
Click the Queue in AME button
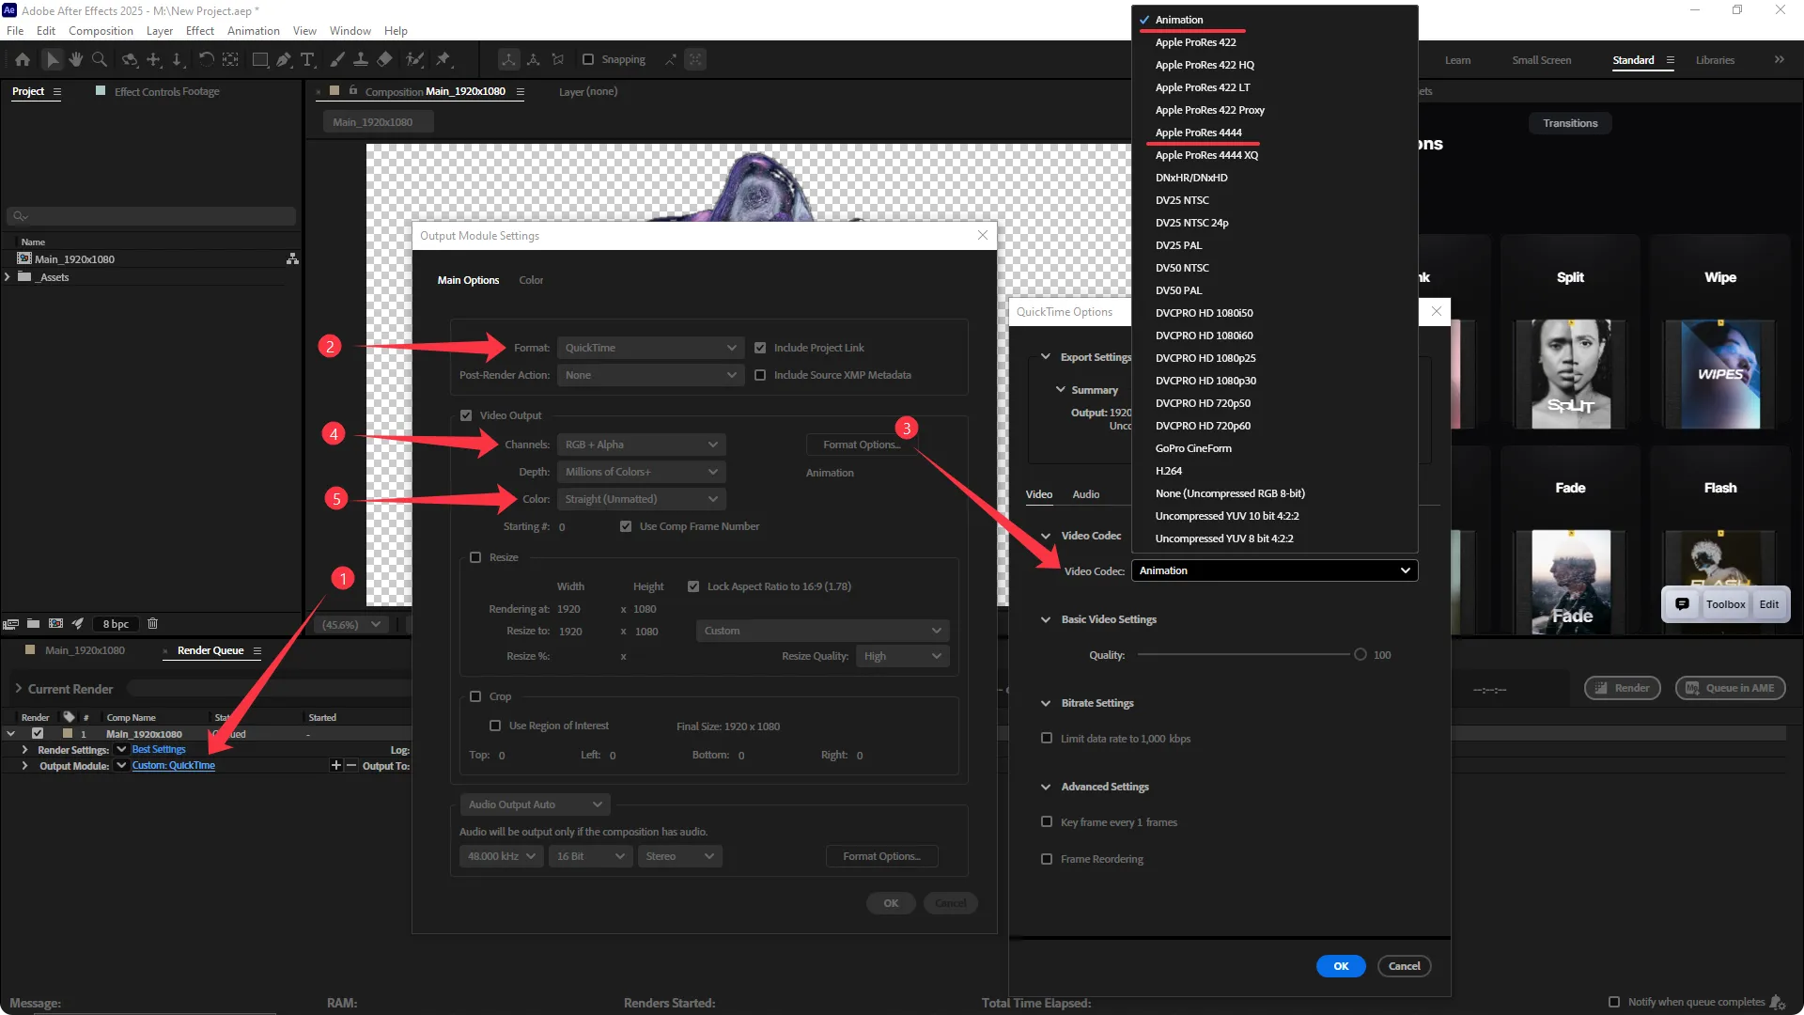click(x=1730, y=688)
